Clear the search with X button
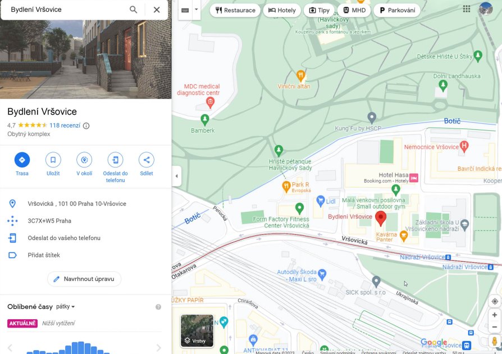Image resolution: width=502 pixels, height=354 pixels. tap(157, 10)
